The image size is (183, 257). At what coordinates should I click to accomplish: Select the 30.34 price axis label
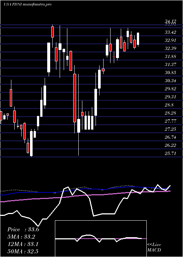click(x=171, y=81)
